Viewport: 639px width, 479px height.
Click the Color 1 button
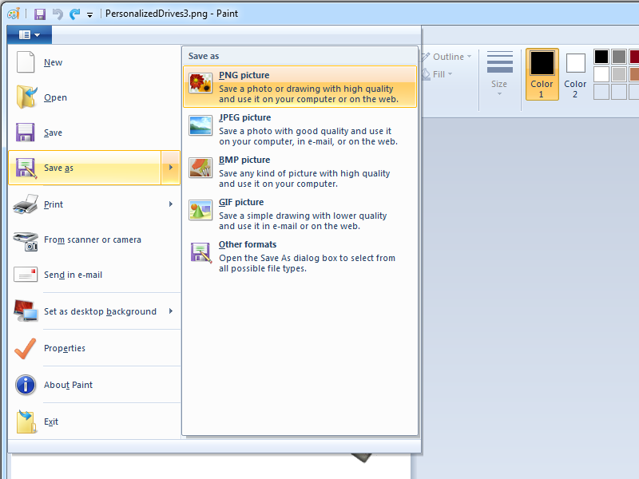point(542,74)
